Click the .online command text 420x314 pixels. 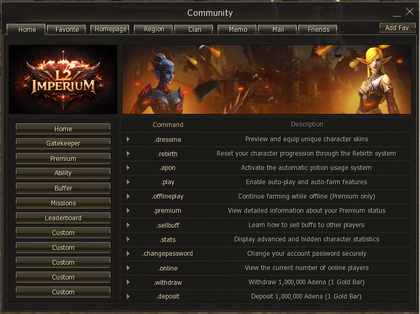point(168,268)
